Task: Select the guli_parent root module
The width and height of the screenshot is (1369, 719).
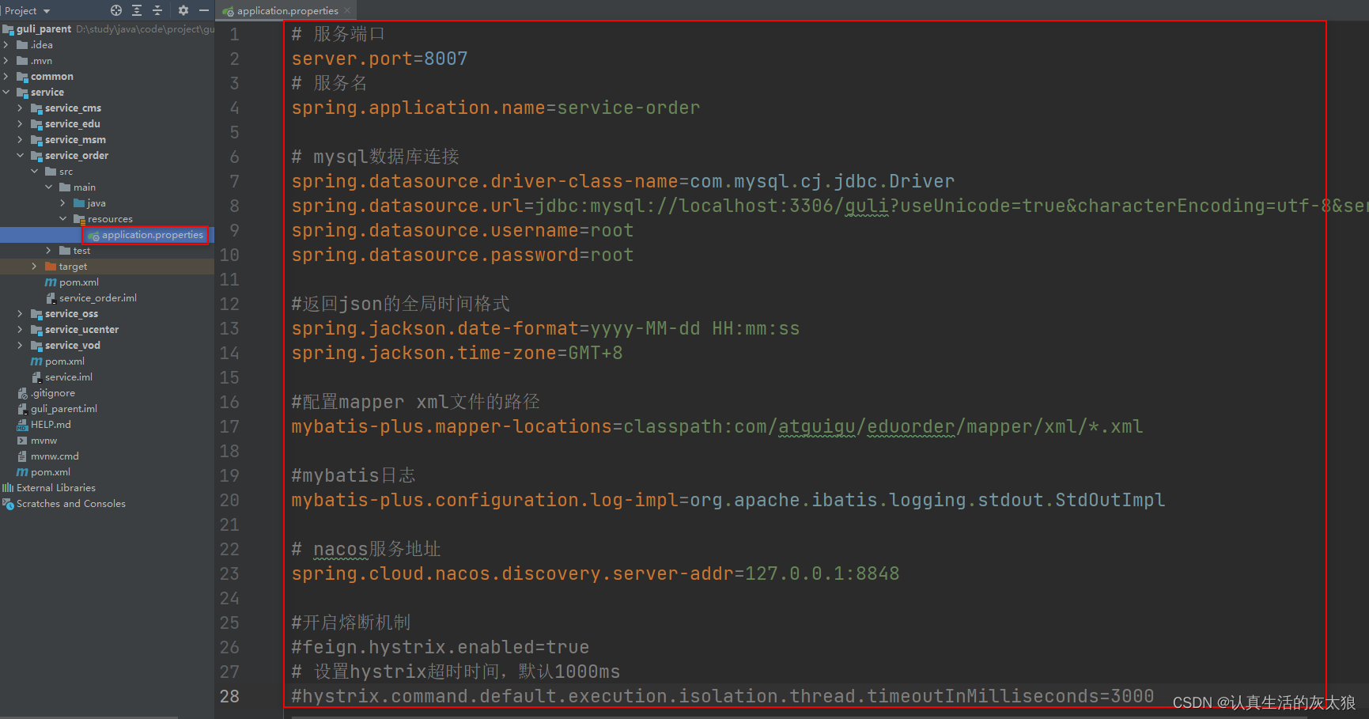Action: pos(43,29)
